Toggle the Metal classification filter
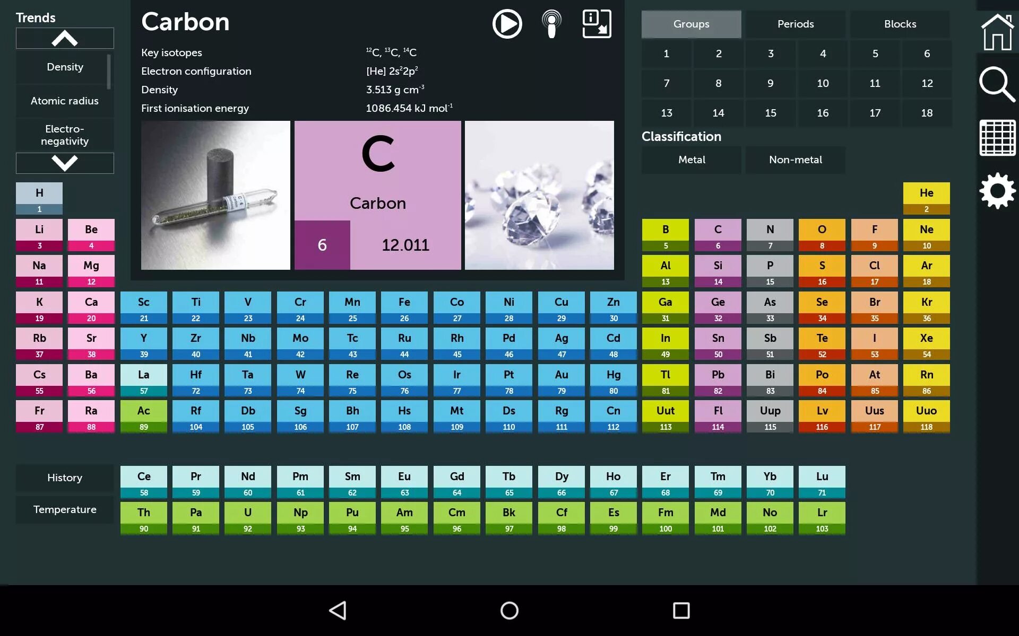Viewport: 1019px width, 636px height. [x=691, y=160]
